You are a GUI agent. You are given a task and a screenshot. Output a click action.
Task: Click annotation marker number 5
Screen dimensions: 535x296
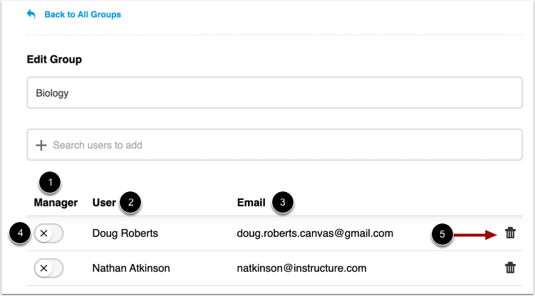tap(442, 234)
